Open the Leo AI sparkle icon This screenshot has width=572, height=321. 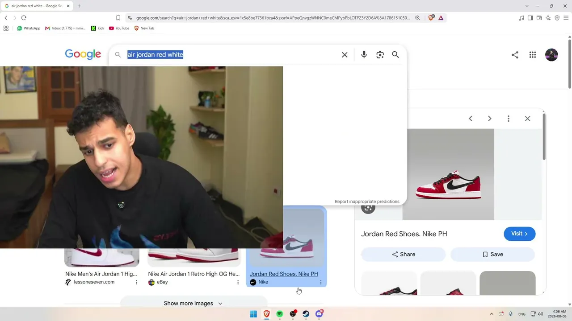(x=548, y=18)
